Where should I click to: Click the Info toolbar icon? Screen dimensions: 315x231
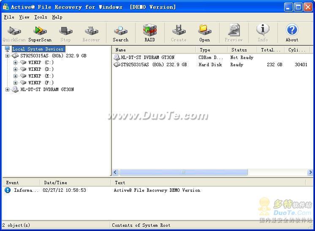263,30
